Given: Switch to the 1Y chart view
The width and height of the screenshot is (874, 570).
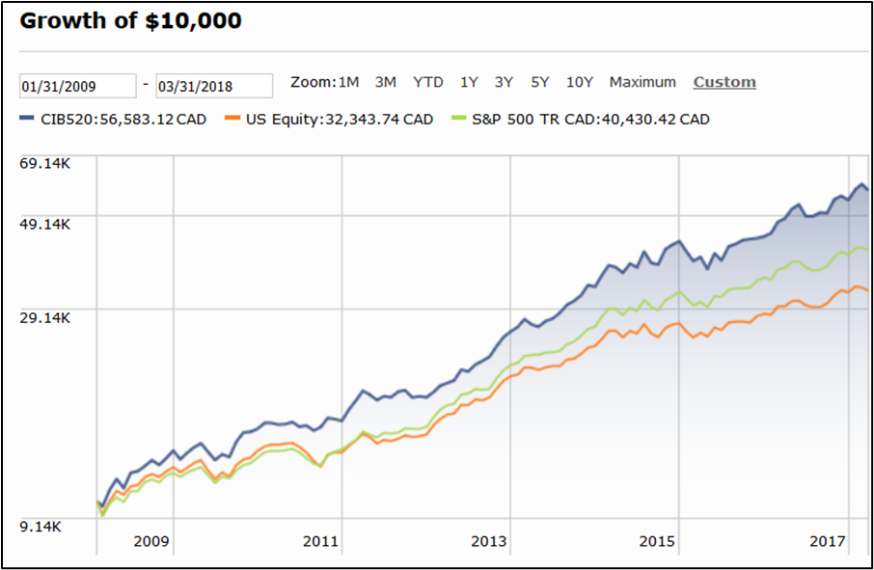Looking at the screenshot, I should (468, 82).
